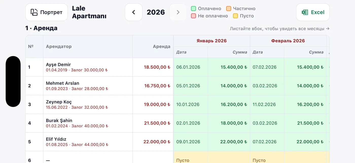Switch orientation with the Портрет button

(46, 12)
